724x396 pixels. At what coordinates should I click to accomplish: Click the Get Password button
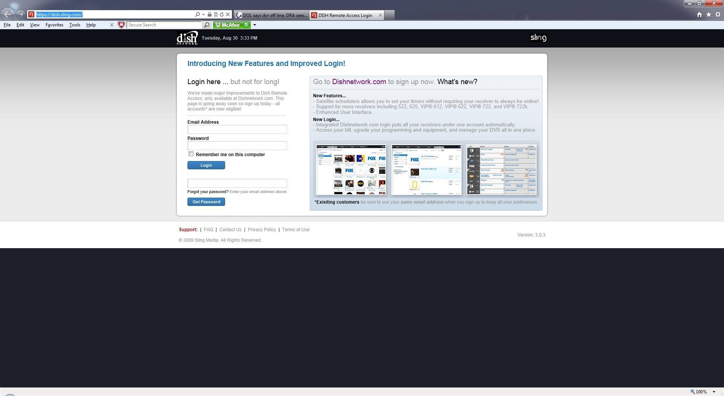click(206, 202)
